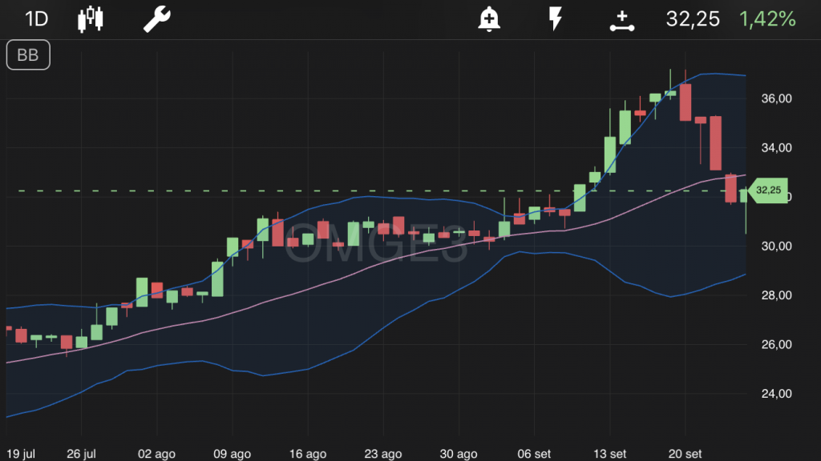Open quick trade lightning bolt icon
The height and width of the screenshot is (461, 821).
[x=556, y=19]
